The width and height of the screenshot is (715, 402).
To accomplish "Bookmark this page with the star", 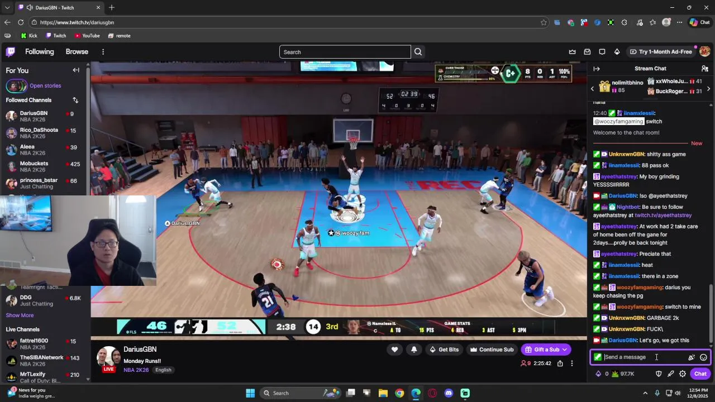I will (544, 22).
